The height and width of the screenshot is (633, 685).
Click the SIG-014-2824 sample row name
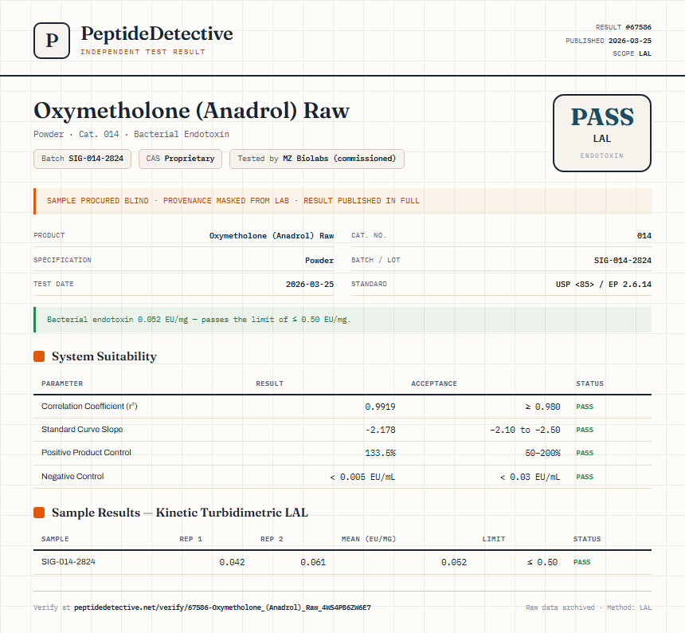(68, 562)
